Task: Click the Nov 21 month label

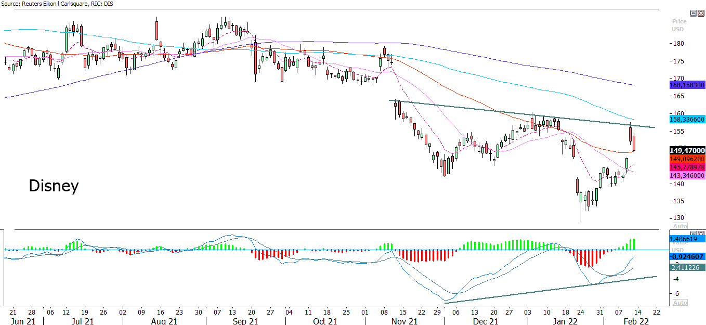Action: 405,321
